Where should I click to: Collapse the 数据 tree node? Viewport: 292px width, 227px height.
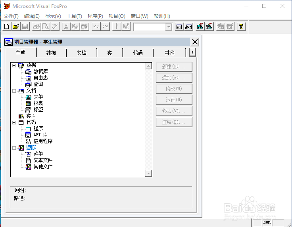point(14,65)
